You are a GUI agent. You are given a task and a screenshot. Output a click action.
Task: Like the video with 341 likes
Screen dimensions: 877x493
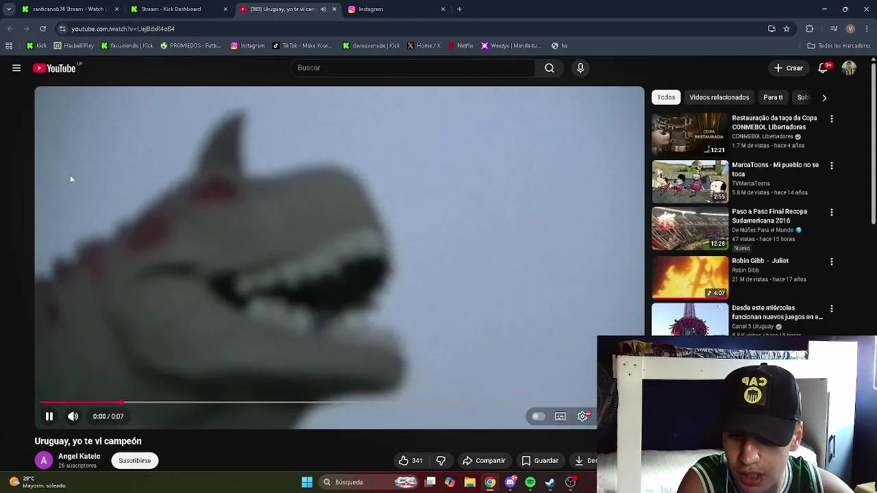tap(410, 461)
